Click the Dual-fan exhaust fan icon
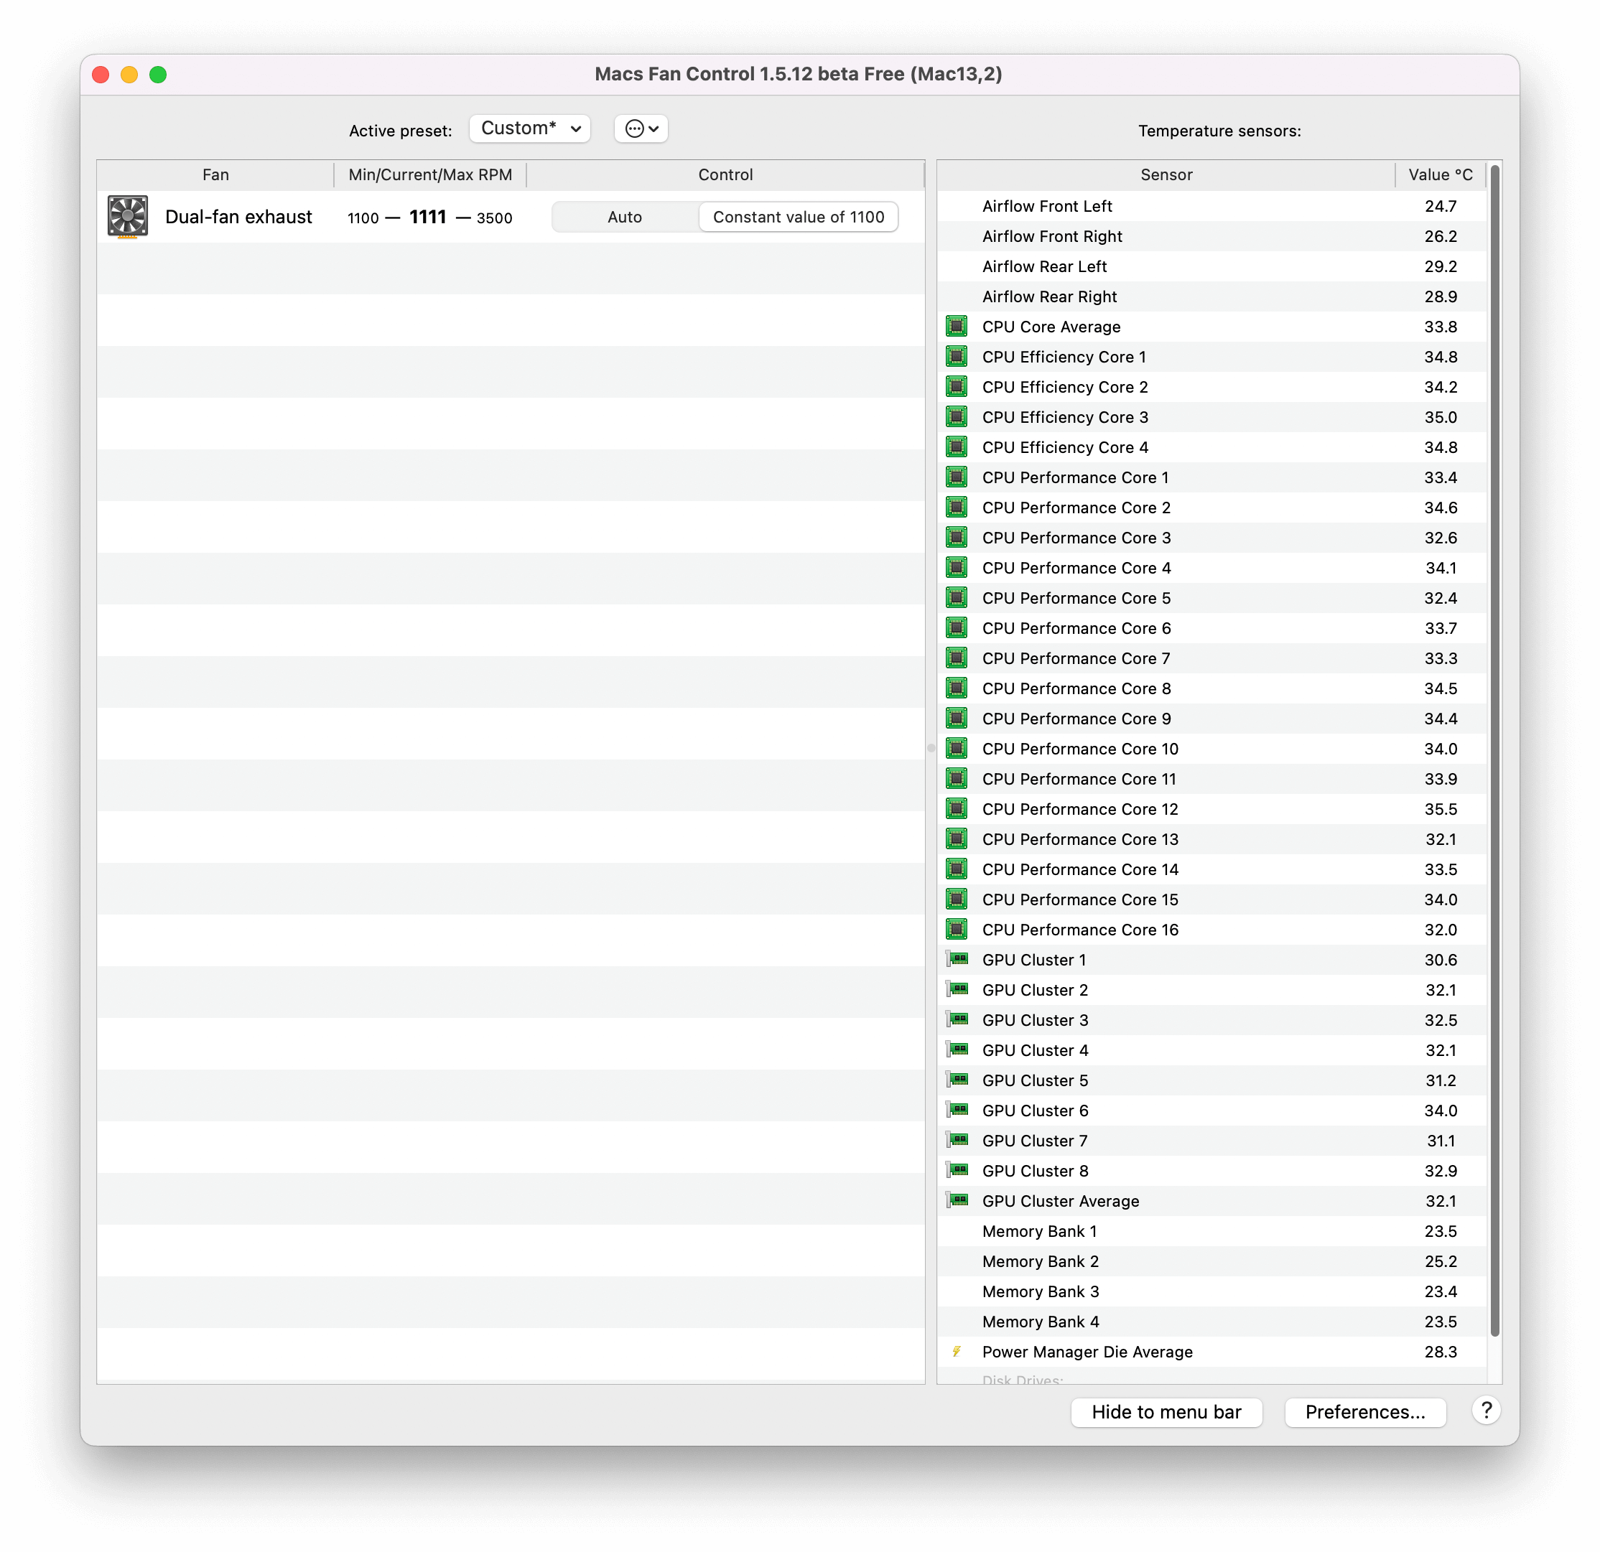 point(127,216)
